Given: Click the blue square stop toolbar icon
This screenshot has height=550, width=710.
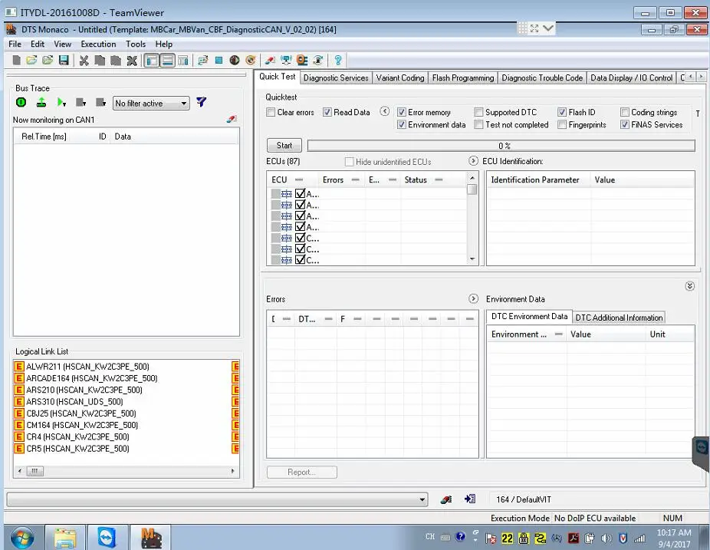Looking at the screenshot, I should pyautogui.click(x=219, y=61).
